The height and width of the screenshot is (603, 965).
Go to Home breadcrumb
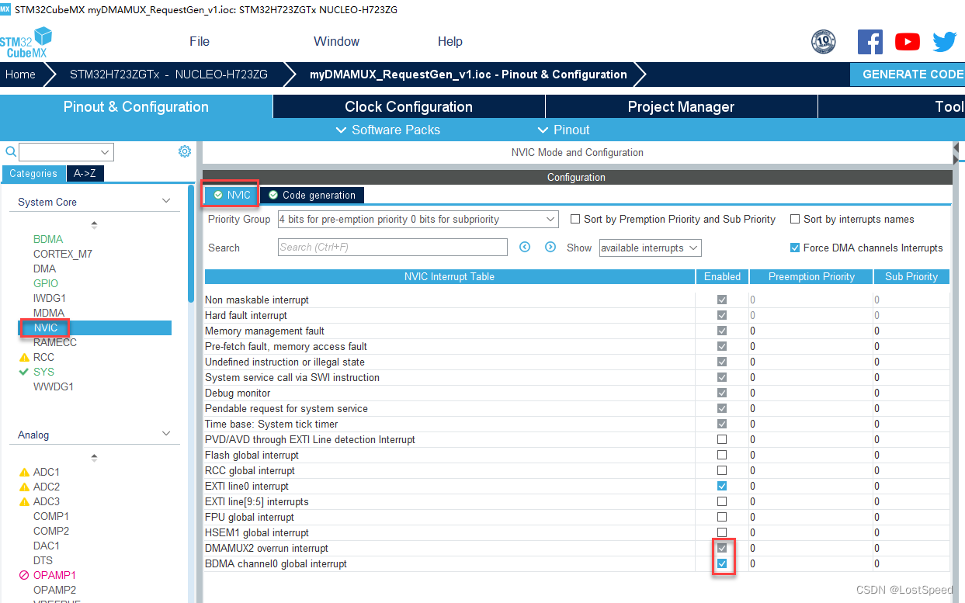[x=20, y=75]
